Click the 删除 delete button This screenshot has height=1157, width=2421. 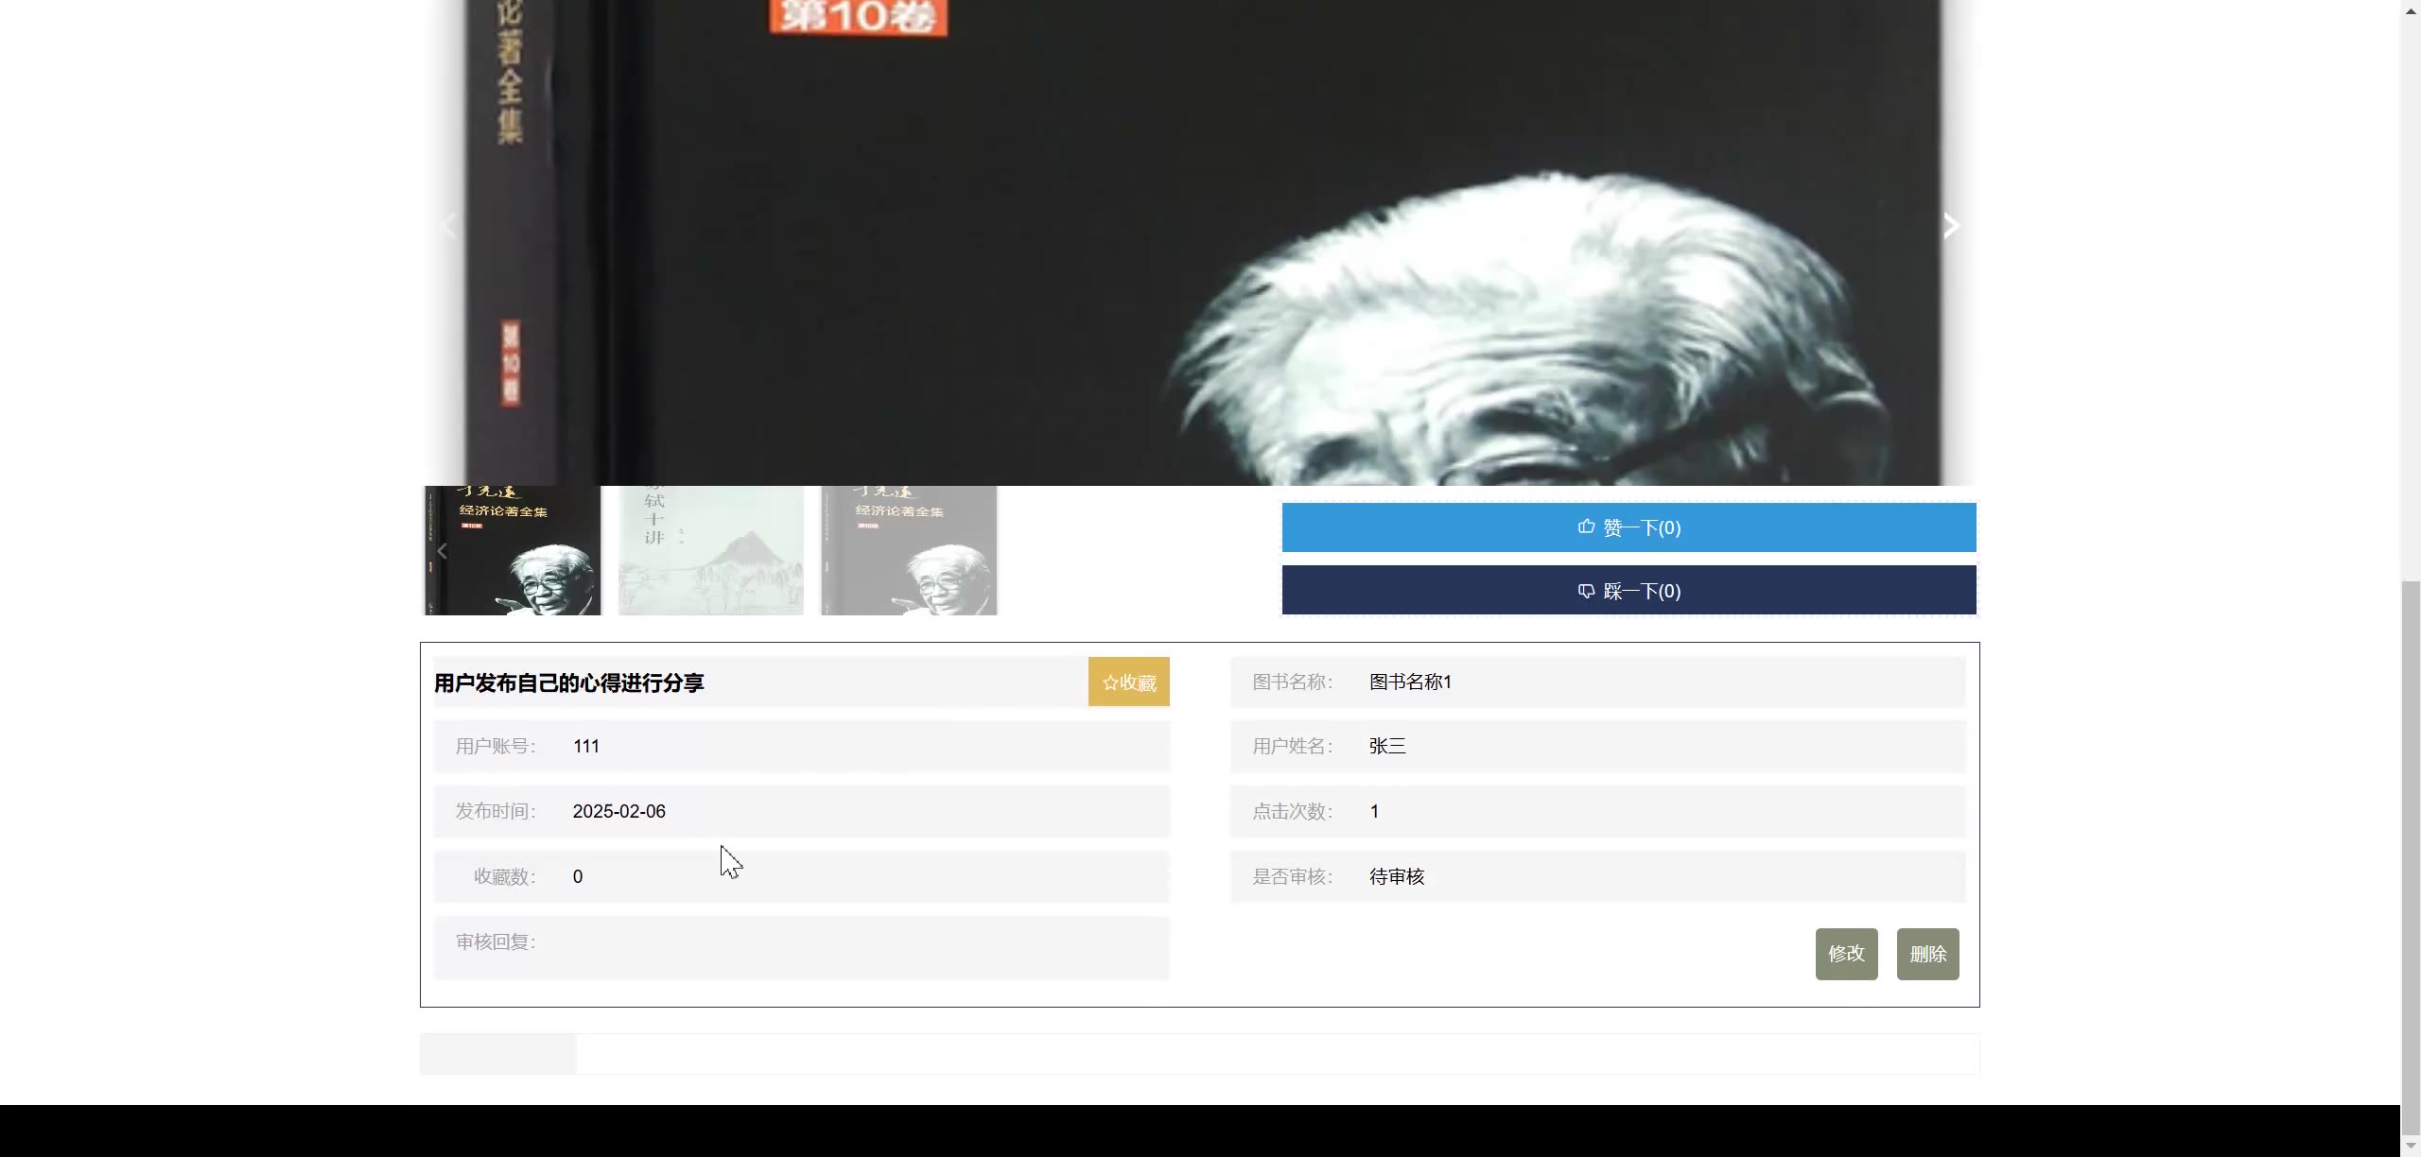1927,954
